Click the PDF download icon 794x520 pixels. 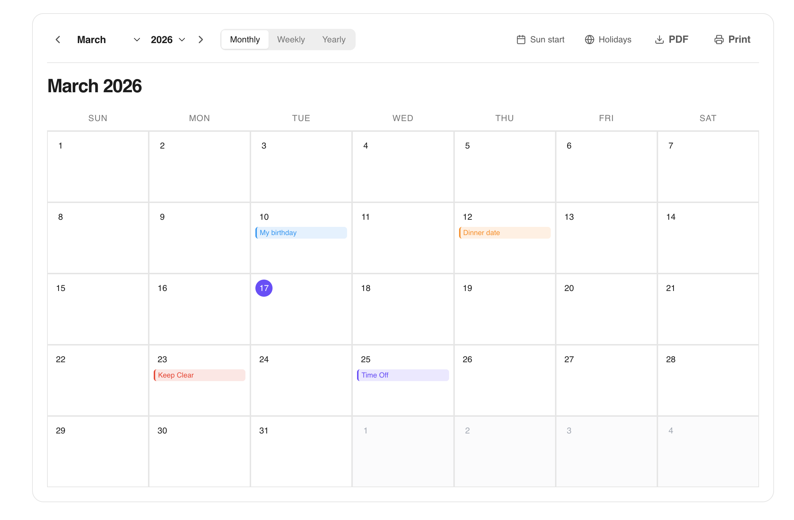[659, 40]
